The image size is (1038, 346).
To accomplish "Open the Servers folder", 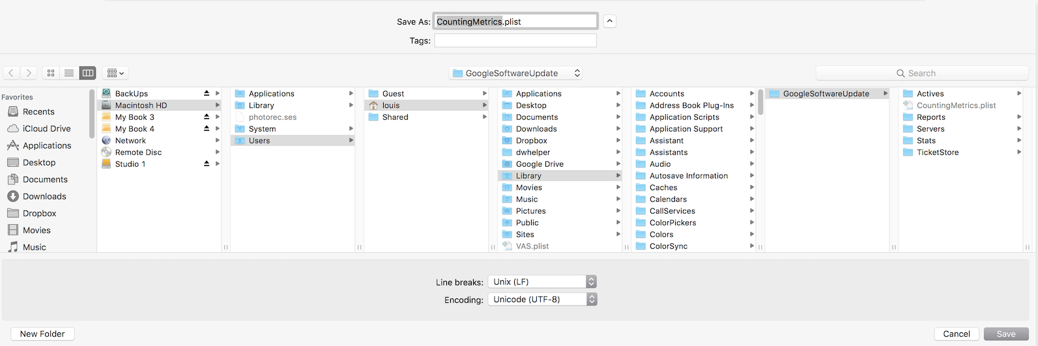I will coord(961,128).
